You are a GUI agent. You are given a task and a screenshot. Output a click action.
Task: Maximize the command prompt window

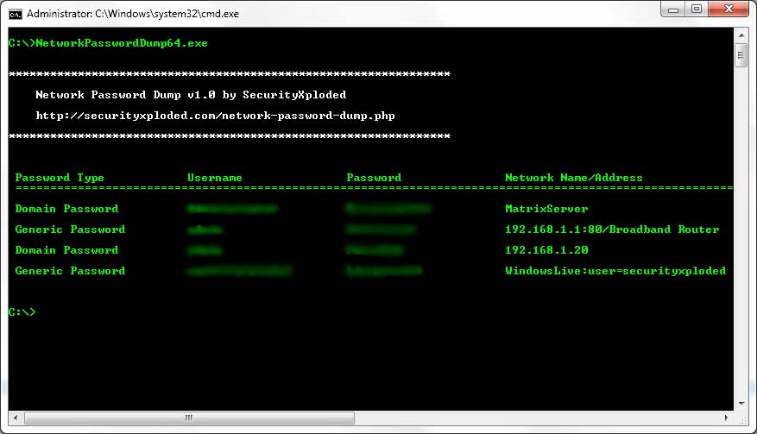696,11
